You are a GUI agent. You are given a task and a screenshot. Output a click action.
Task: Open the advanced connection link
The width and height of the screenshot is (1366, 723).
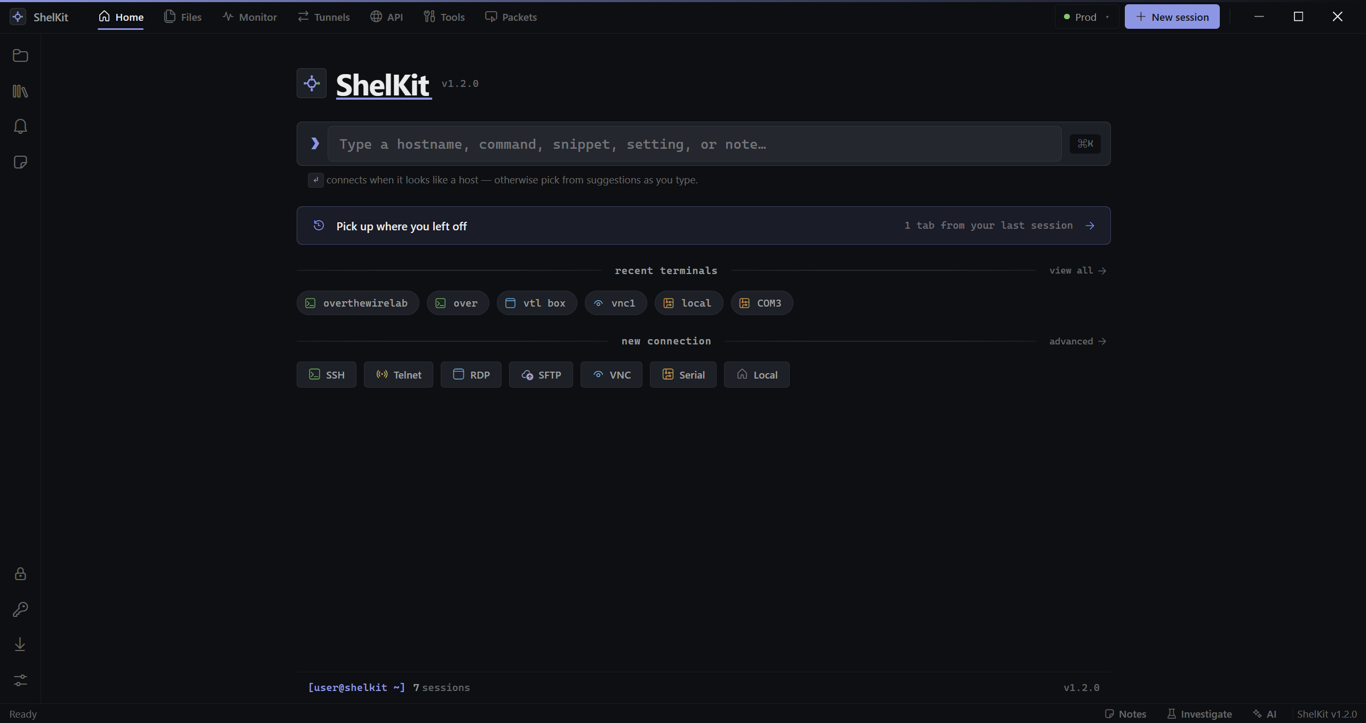1077,341
